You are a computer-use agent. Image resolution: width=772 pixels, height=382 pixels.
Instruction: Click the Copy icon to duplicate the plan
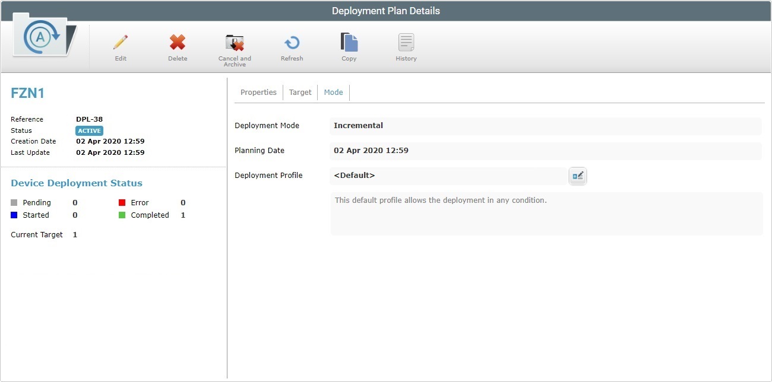click(349, 43)
